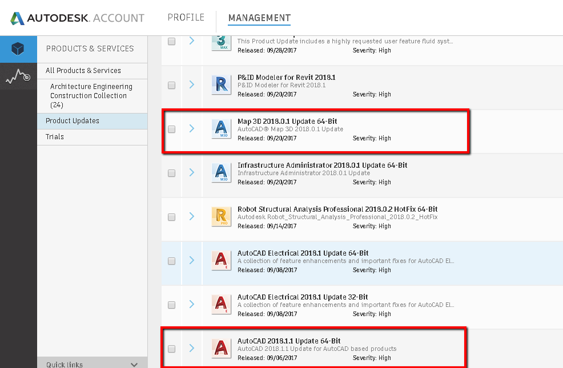563x368 pixels.
Task: Open P&ID Modeler for Revit 2018.1 title
Action: [287, 77]
